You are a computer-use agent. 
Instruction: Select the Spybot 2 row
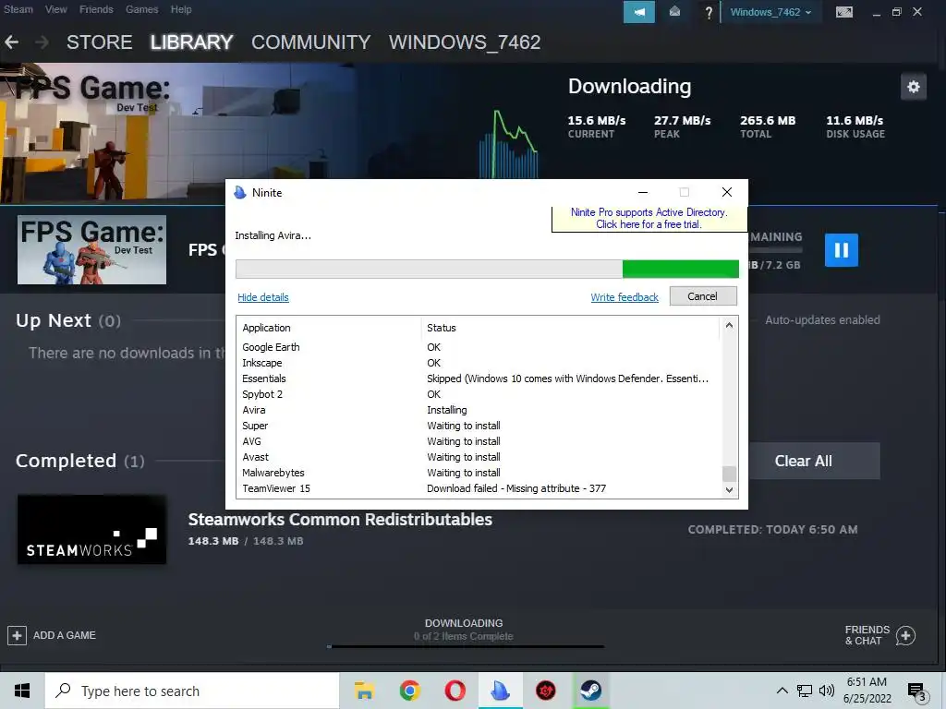tap(479, 394)
